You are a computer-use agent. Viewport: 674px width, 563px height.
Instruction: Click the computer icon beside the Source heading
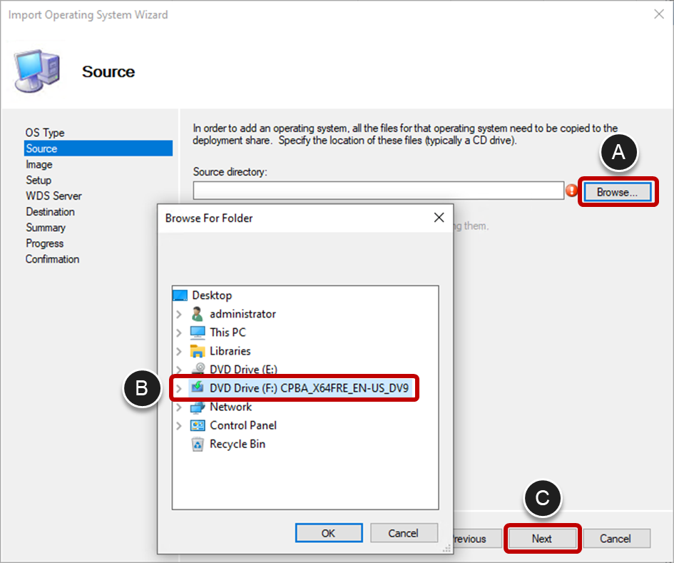point(36,69)
